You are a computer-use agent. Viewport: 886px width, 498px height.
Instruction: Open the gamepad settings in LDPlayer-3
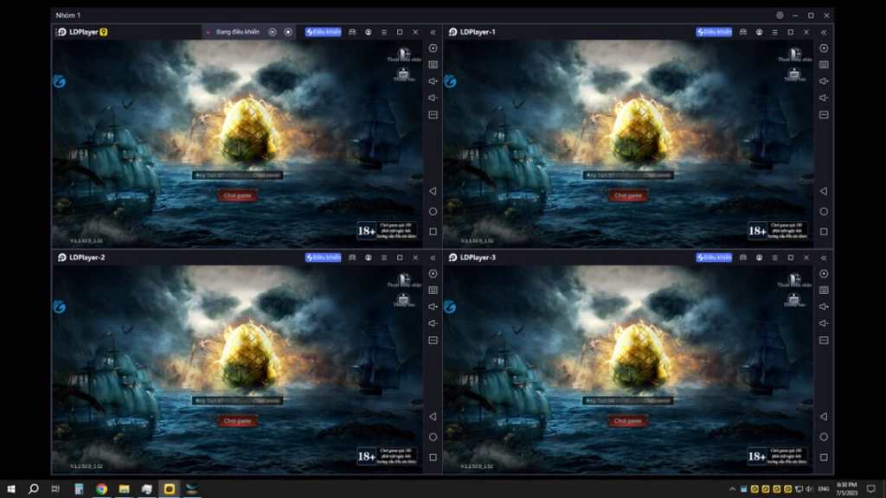743,258
